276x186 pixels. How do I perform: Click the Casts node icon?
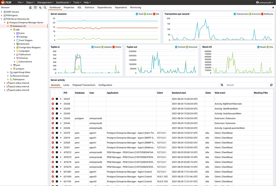[x=17, y=33]
